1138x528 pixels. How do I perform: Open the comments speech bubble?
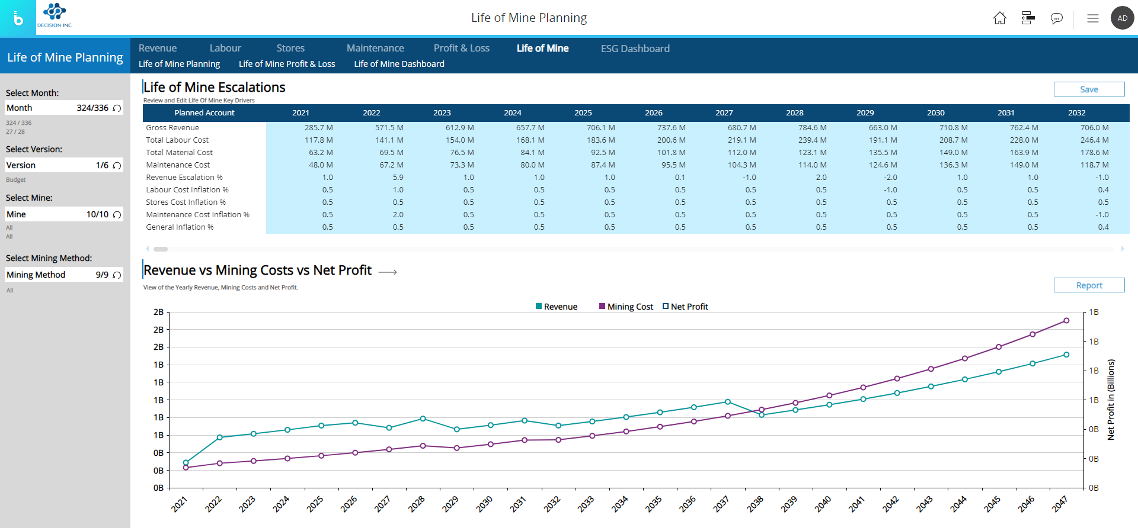click(1056, 18)
